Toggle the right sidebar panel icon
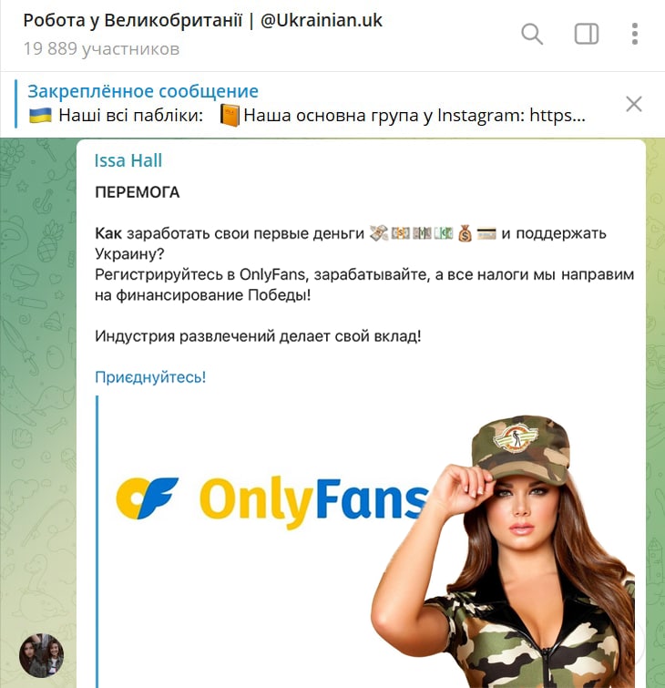This screenshot has height=688, width=665. coord(587,34)
